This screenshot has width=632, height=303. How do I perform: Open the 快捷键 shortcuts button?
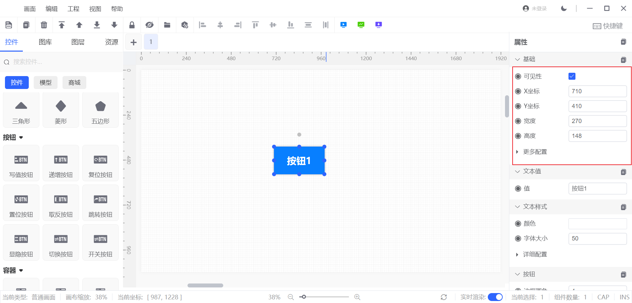[608, 26]
